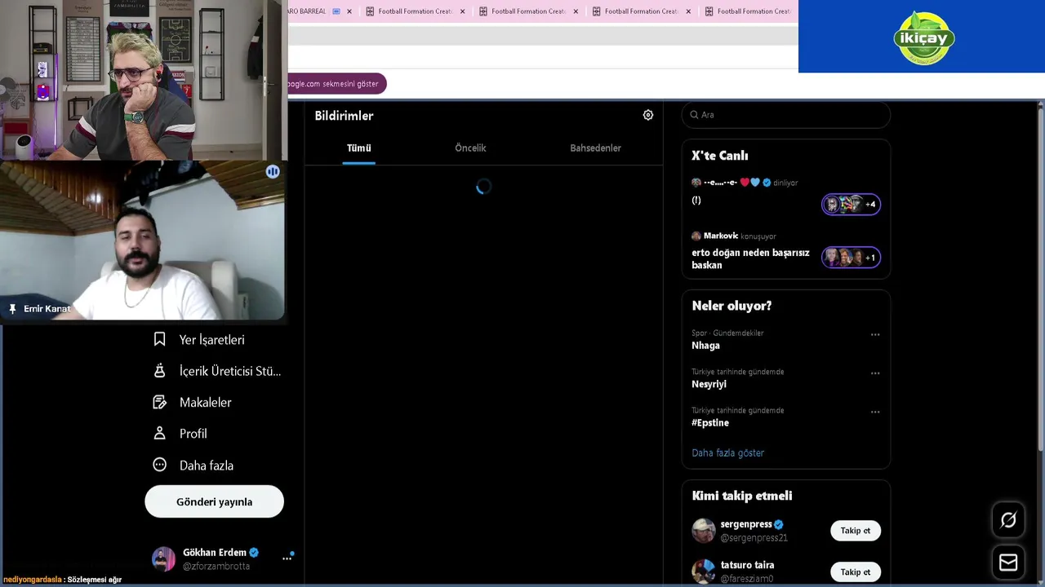Click Kimi takip etmeli heading
The image size is (1045, 587).
[x=742, y=496]
